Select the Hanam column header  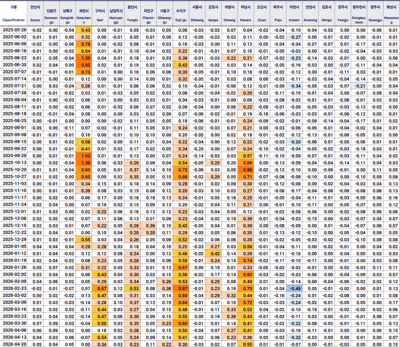246,13
